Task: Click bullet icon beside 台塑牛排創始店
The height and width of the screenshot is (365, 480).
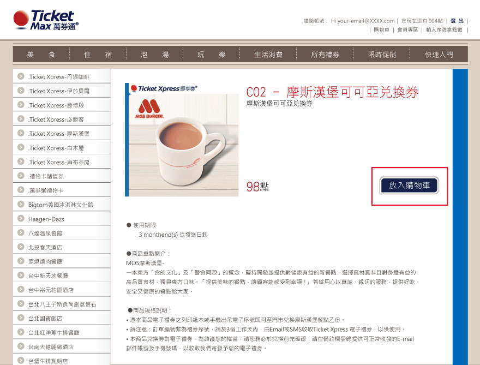Action: (x=21, y=361)
